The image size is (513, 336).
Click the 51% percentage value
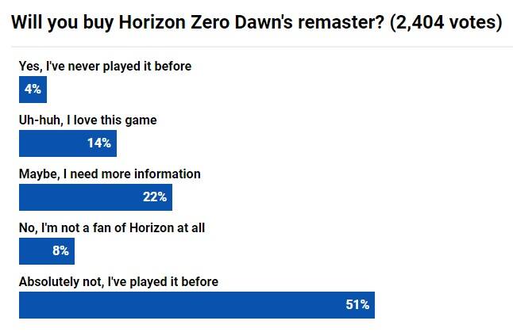[357, 305]
